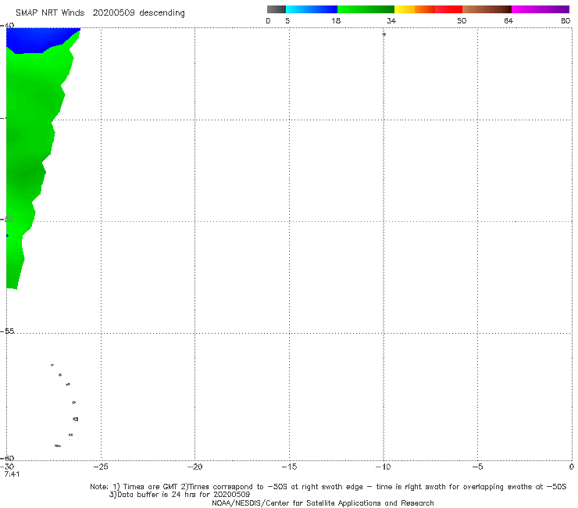578x508 pixels.
Task: Click the color bar label '64'
Action: pyautogui.click(x=508, y=20)
